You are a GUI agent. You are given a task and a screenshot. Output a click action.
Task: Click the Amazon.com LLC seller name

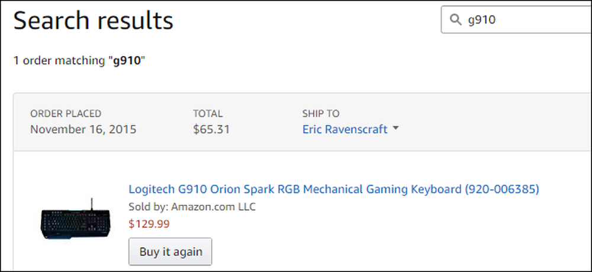coord(213,207)
